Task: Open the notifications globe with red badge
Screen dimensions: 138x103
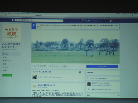Action: 111,21
